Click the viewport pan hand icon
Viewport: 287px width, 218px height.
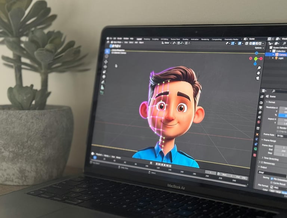tap(259, 73)
